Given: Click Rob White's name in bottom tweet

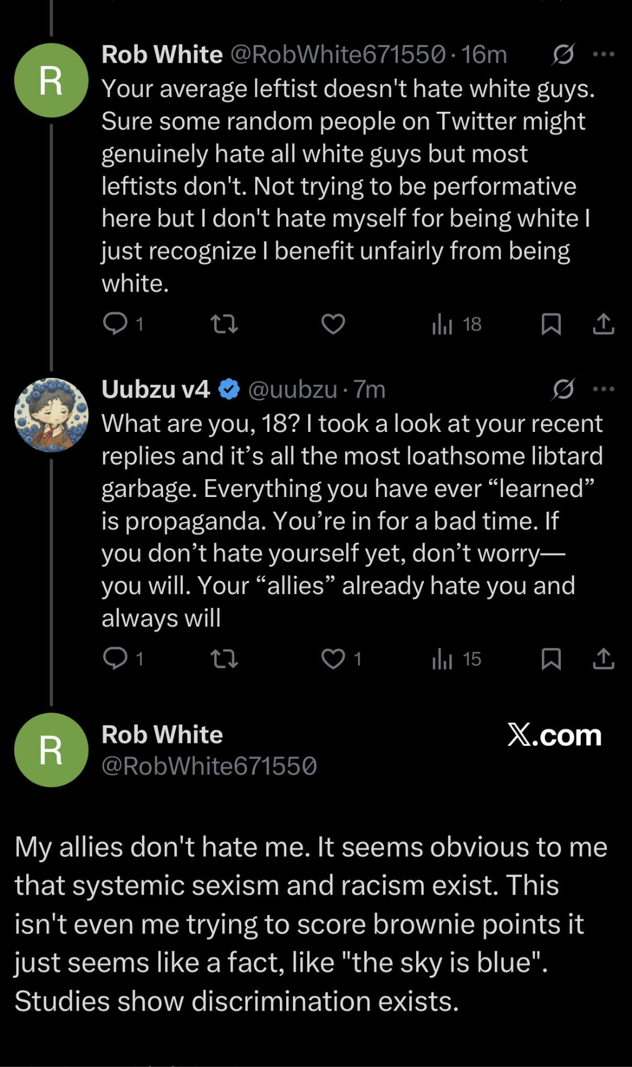Looking at the screenshot, I should coord(162,734).
